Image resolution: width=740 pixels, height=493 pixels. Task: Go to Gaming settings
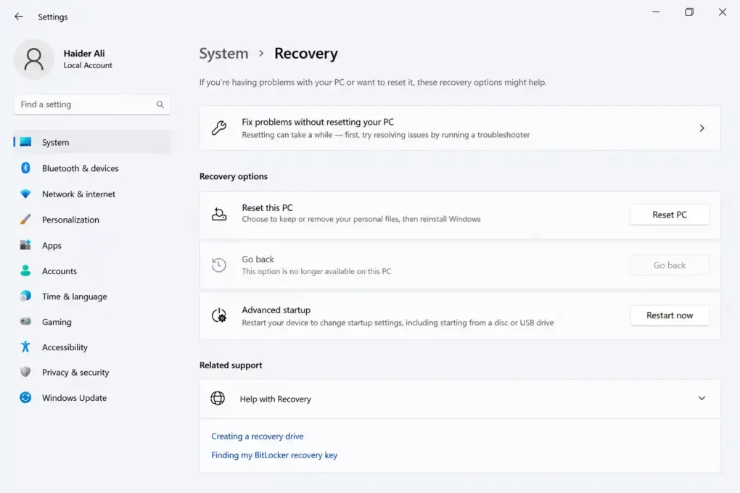coord(92,321)
